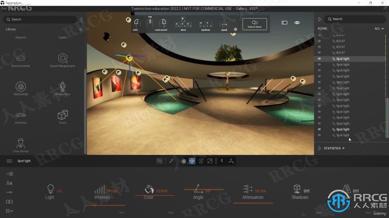Click the grid snap toolbar icon
This screenshot has height=218, width=389.
(x=159, y=161)
